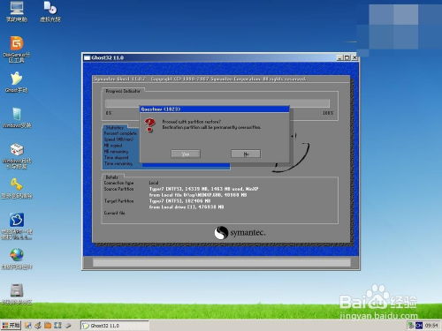Click the red question mark dialog icon

[150, 125]
